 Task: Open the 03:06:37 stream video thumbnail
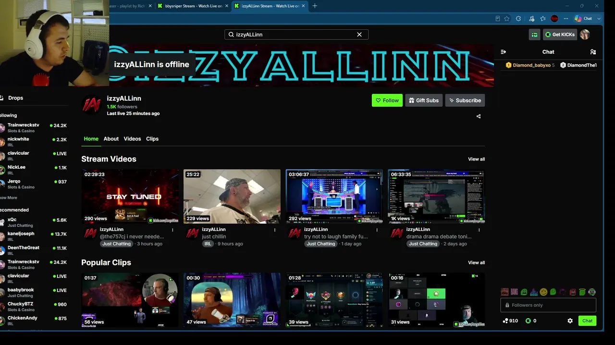(x=334, y=196)
